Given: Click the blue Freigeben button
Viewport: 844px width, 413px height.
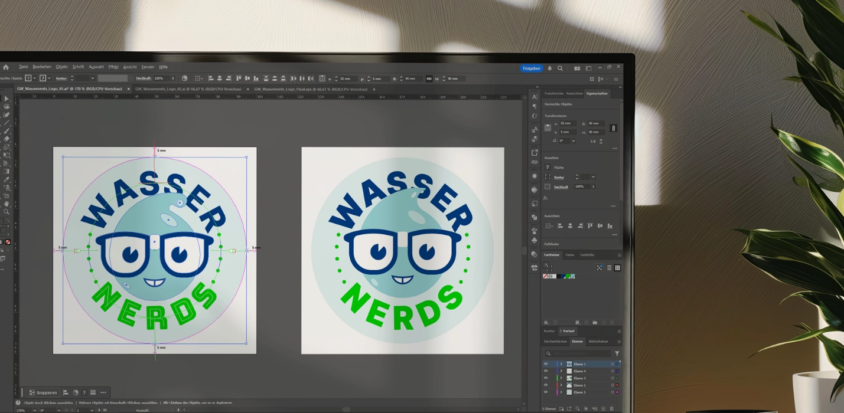Looking at the screenshot, I should pyautogui.click(x=532, y=68).
